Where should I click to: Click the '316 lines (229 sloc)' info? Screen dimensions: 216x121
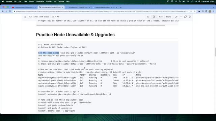click(x=38, y=16)
